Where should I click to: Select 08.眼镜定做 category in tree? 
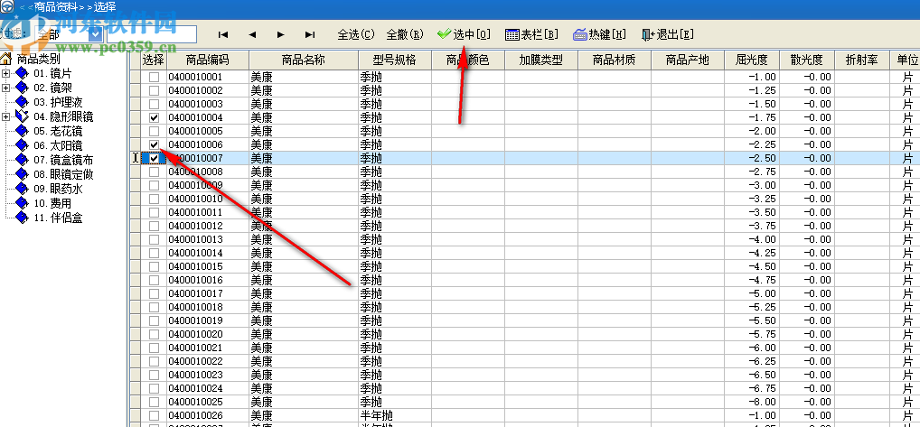click(x=62, y=174)
